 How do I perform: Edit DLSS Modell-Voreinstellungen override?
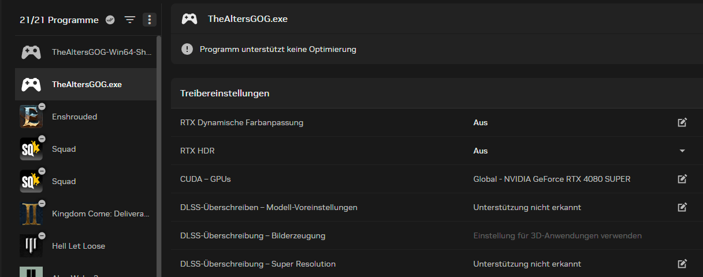click(682, 207)
